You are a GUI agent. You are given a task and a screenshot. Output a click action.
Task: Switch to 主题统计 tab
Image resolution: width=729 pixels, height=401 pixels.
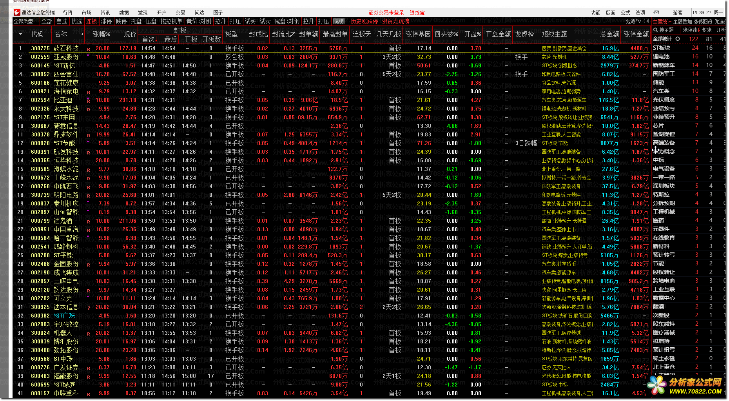662,22
